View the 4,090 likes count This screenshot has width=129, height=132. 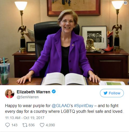(x=50, y=125)
